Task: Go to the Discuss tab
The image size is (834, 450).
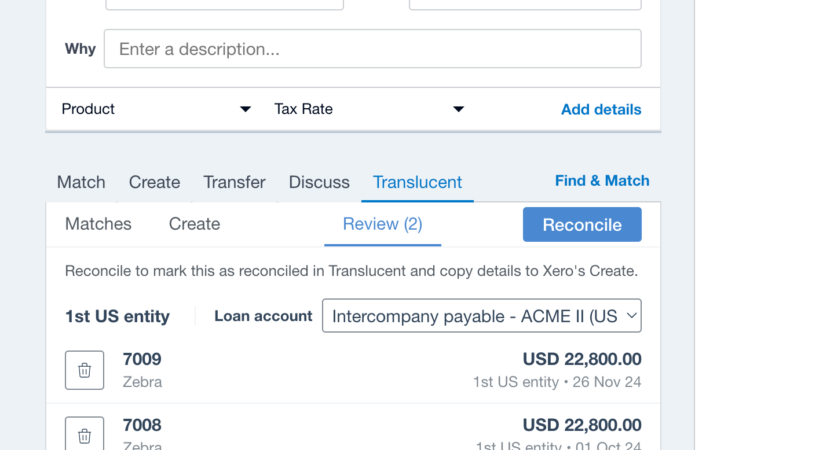Action: (x=319, y=182)
